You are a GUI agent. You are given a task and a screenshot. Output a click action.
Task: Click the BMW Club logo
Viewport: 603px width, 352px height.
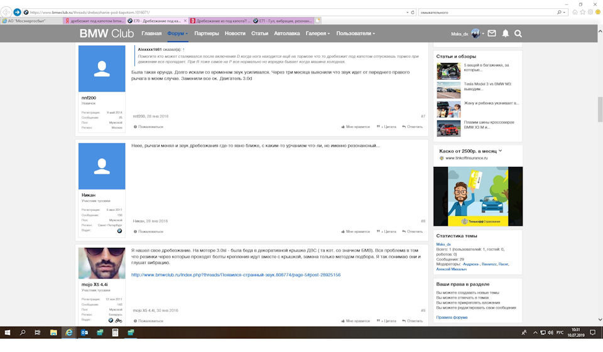click(x=107, y=33)
